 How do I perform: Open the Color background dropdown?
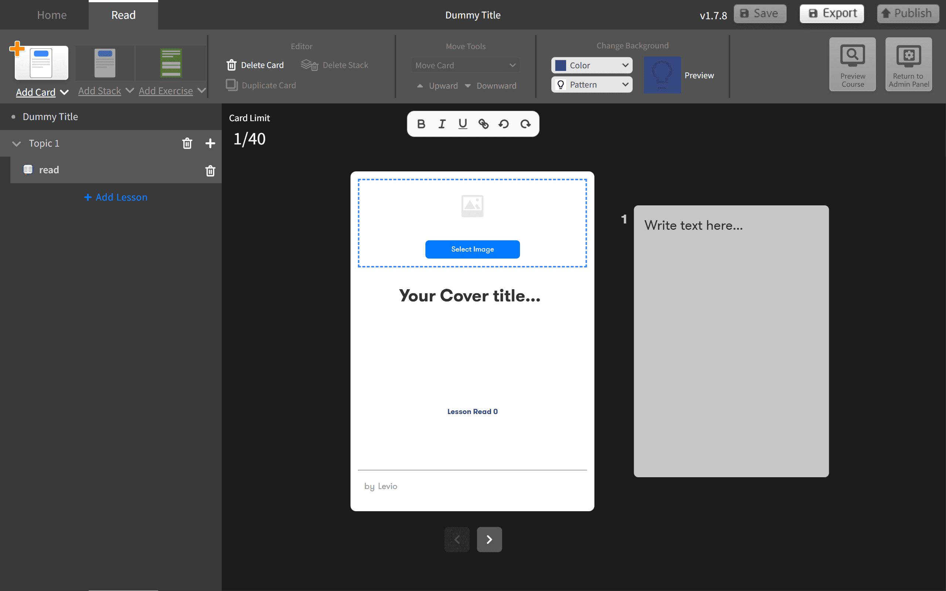(x=592, y=65)
